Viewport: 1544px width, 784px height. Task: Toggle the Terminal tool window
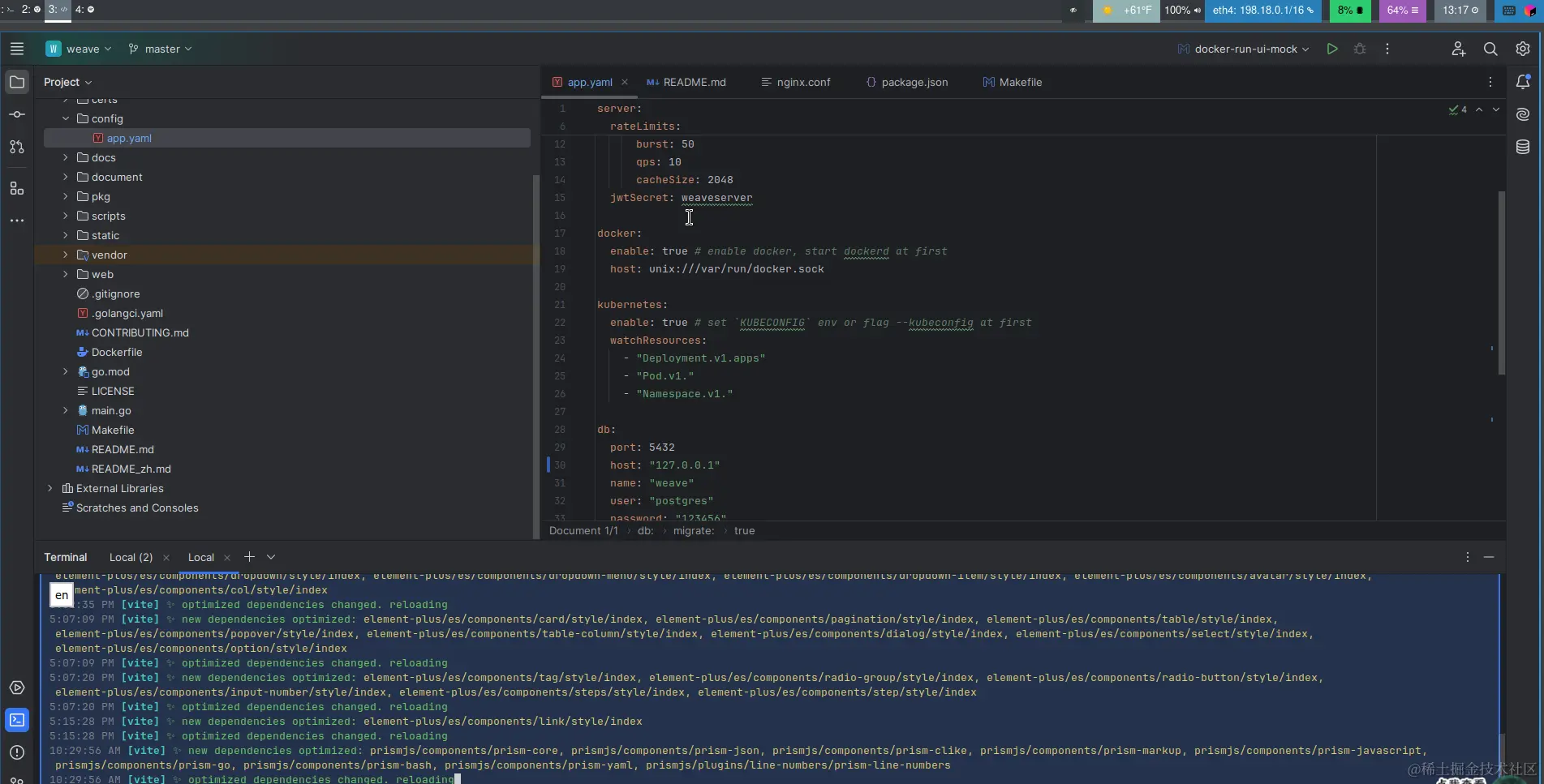pyautogui.click(x=17, y=720)
